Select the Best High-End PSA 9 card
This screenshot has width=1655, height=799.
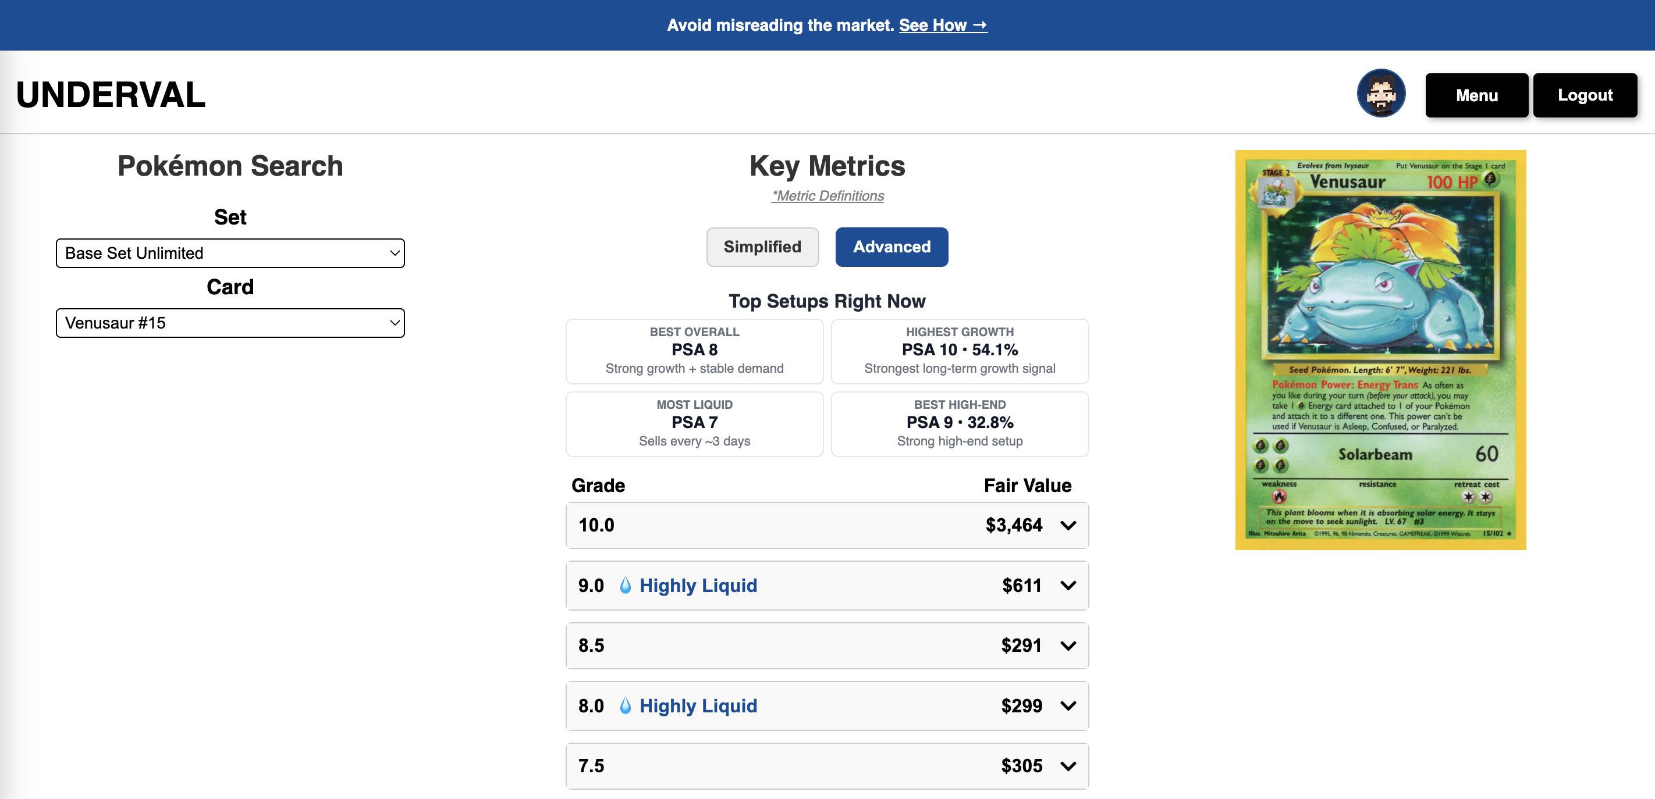coord(959,423)
